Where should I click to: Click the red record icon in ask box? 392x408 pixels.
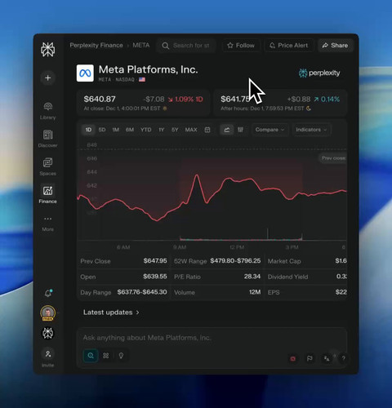coord(293,358)
